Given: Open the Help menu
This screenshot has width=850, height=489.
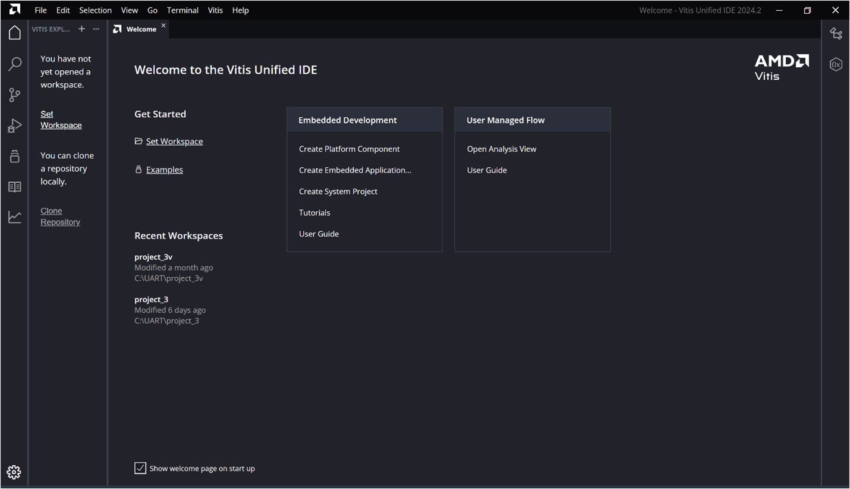Looking at the screenshot, I should 240,10.
